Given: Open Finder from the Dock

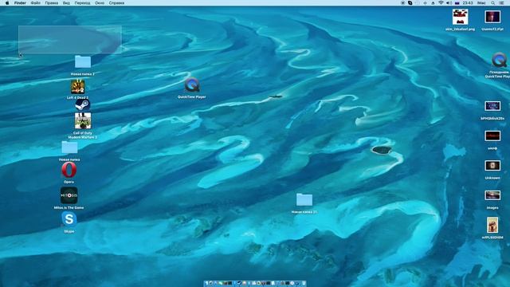Looking at the screenshot, I should [206, 284].
